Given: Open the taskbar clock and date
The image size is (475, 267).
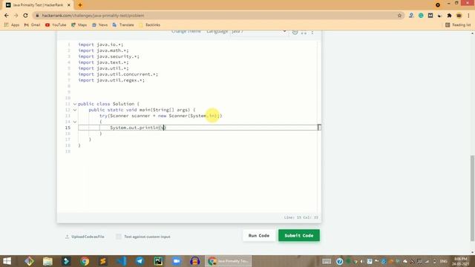Looking at the screenshot, I should 461,261.
